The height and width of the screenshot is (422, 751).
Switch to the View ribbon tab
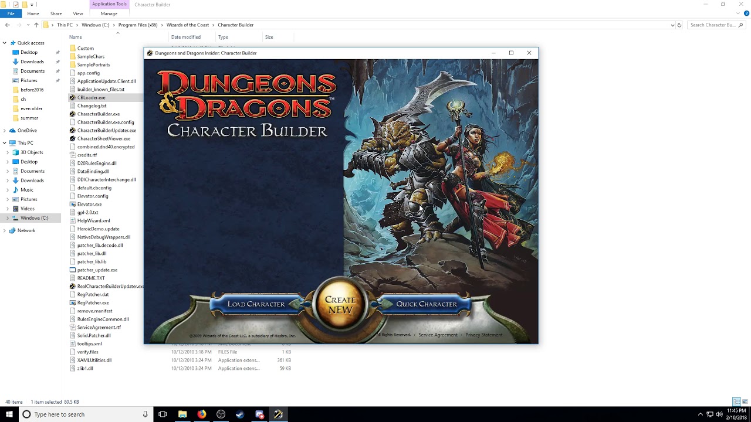tap(77, 13)
